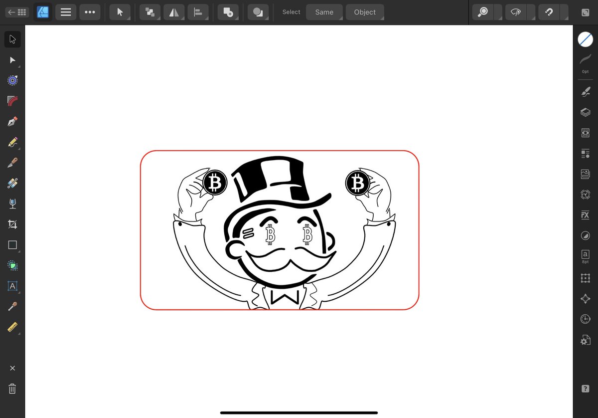The height and width of the screenshot is (418, 598).
Task: Open the hamburger document menu
Action: [66, 12]
